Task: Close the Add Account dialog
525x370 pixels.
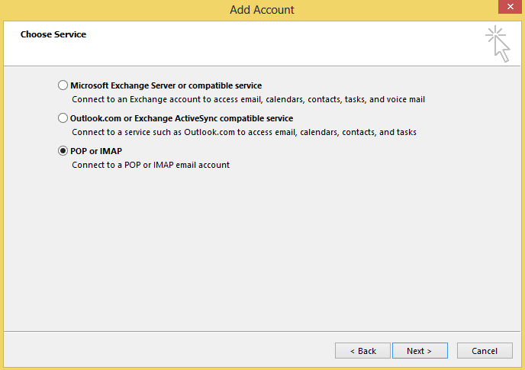Action: pyautogui.click(x=510, y=7)
